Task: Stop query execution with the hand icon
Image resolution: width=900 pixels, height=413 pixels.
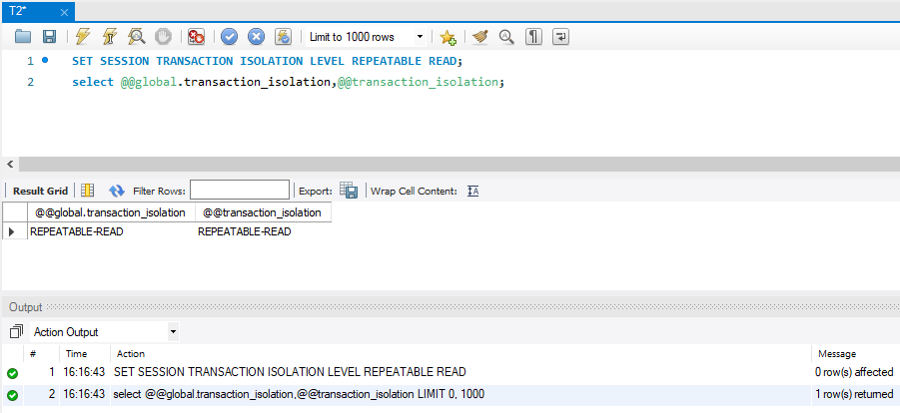Action: click(164, 37)
